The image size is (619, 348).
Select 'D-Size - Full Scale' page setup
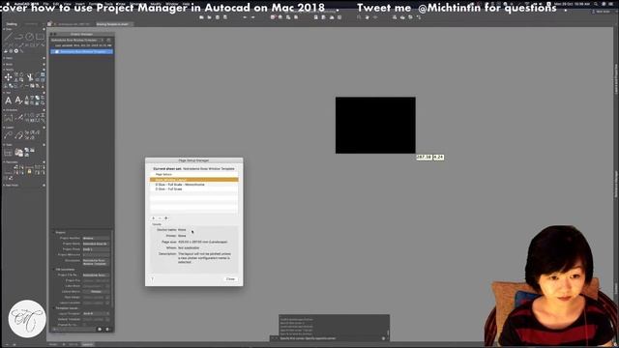(x=193, y=189)
